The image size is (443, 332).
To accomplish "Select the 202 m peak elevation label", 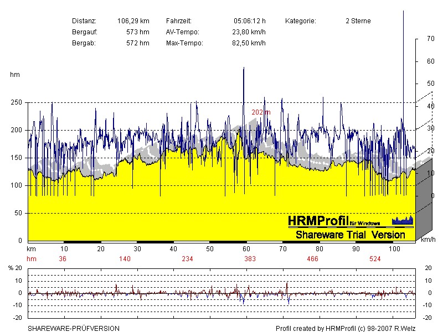I will [261, 112].
